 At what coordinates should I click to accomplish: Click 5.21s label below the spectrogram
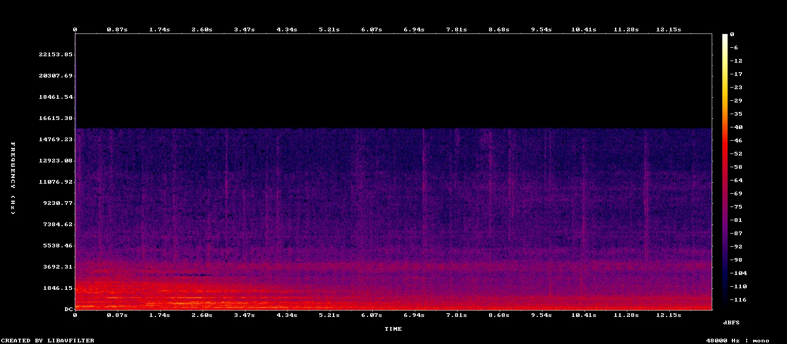(x=329, y=315)
